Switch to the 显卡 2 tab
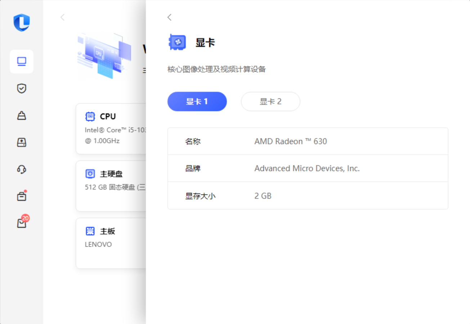This screenshot has height=324, width=470. [x=270, y=102]
